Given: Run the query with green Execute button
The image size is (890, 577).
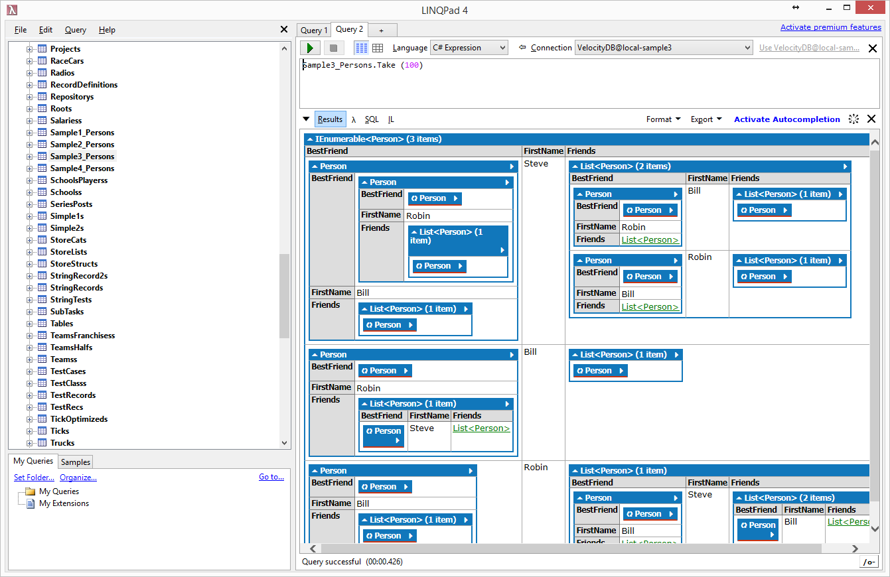Looking at the screenshot, I should [x=310, y=48].
